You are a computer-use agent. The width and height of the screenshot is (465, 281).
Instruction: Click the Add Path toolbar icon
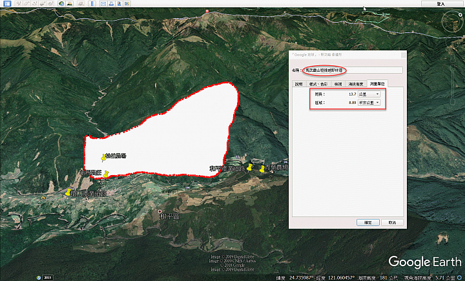pos(35,4)
